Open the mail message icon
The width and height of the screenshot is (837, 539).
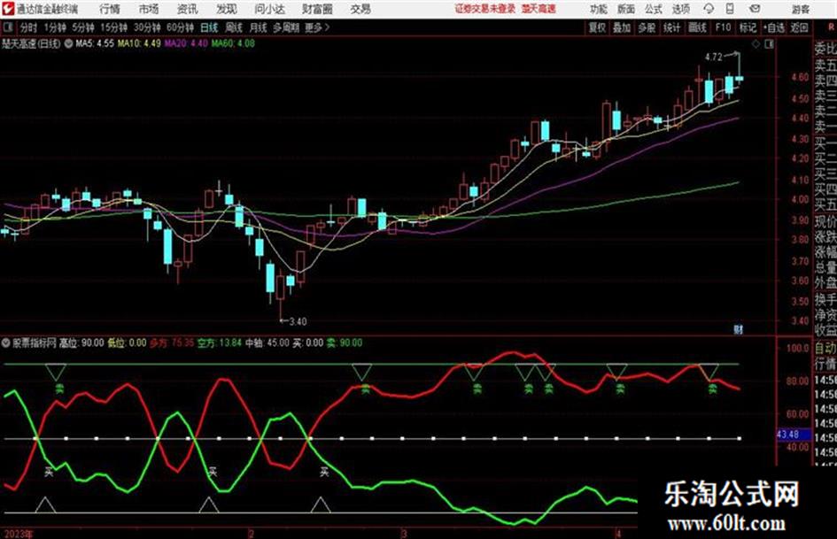pos(755,9)
